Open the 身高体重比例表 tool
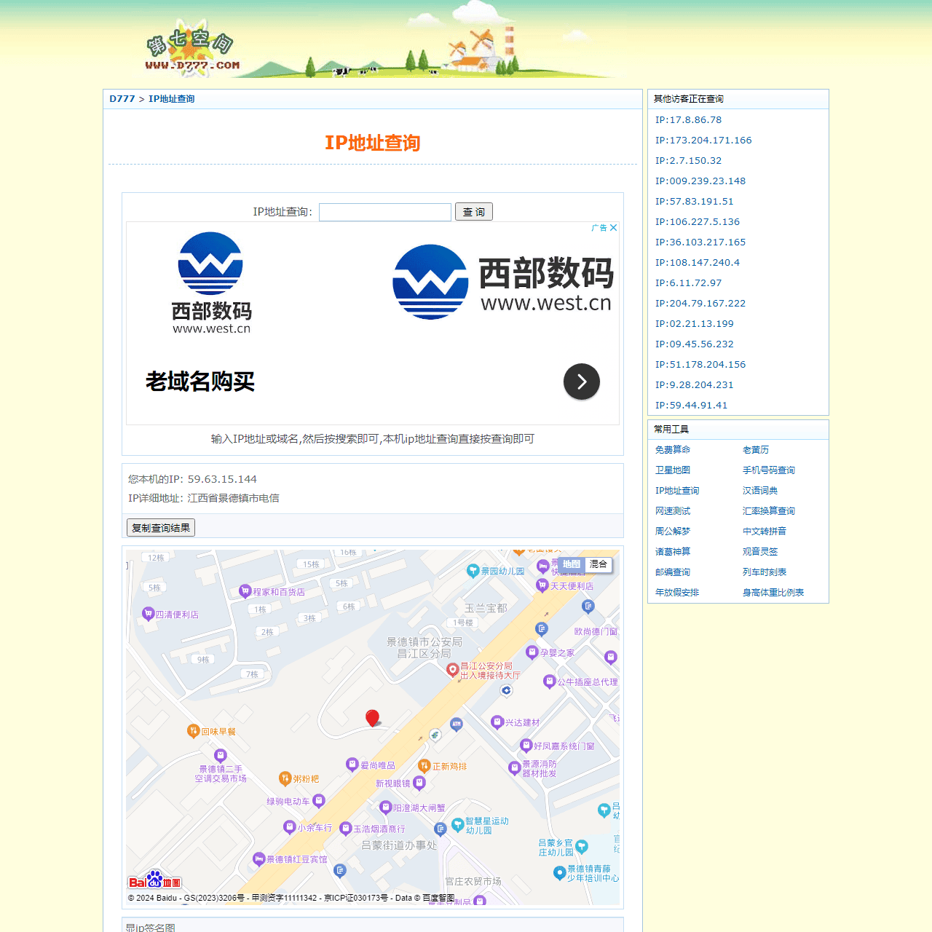The image size is (932, 932). 773,593
